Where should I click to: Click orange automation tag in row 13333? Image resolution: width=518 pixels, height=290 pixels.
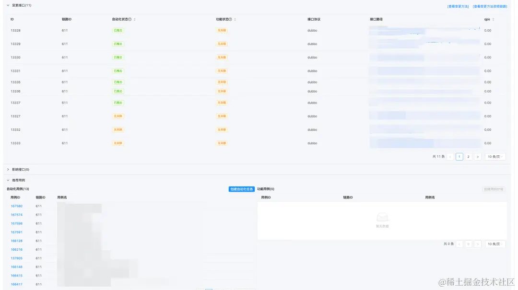[118, 143]
